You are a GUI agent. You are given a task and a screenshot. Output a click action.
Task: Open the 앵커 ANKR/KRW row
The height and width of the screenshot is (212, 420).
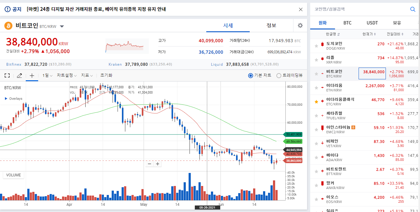(x=365, y=185)
